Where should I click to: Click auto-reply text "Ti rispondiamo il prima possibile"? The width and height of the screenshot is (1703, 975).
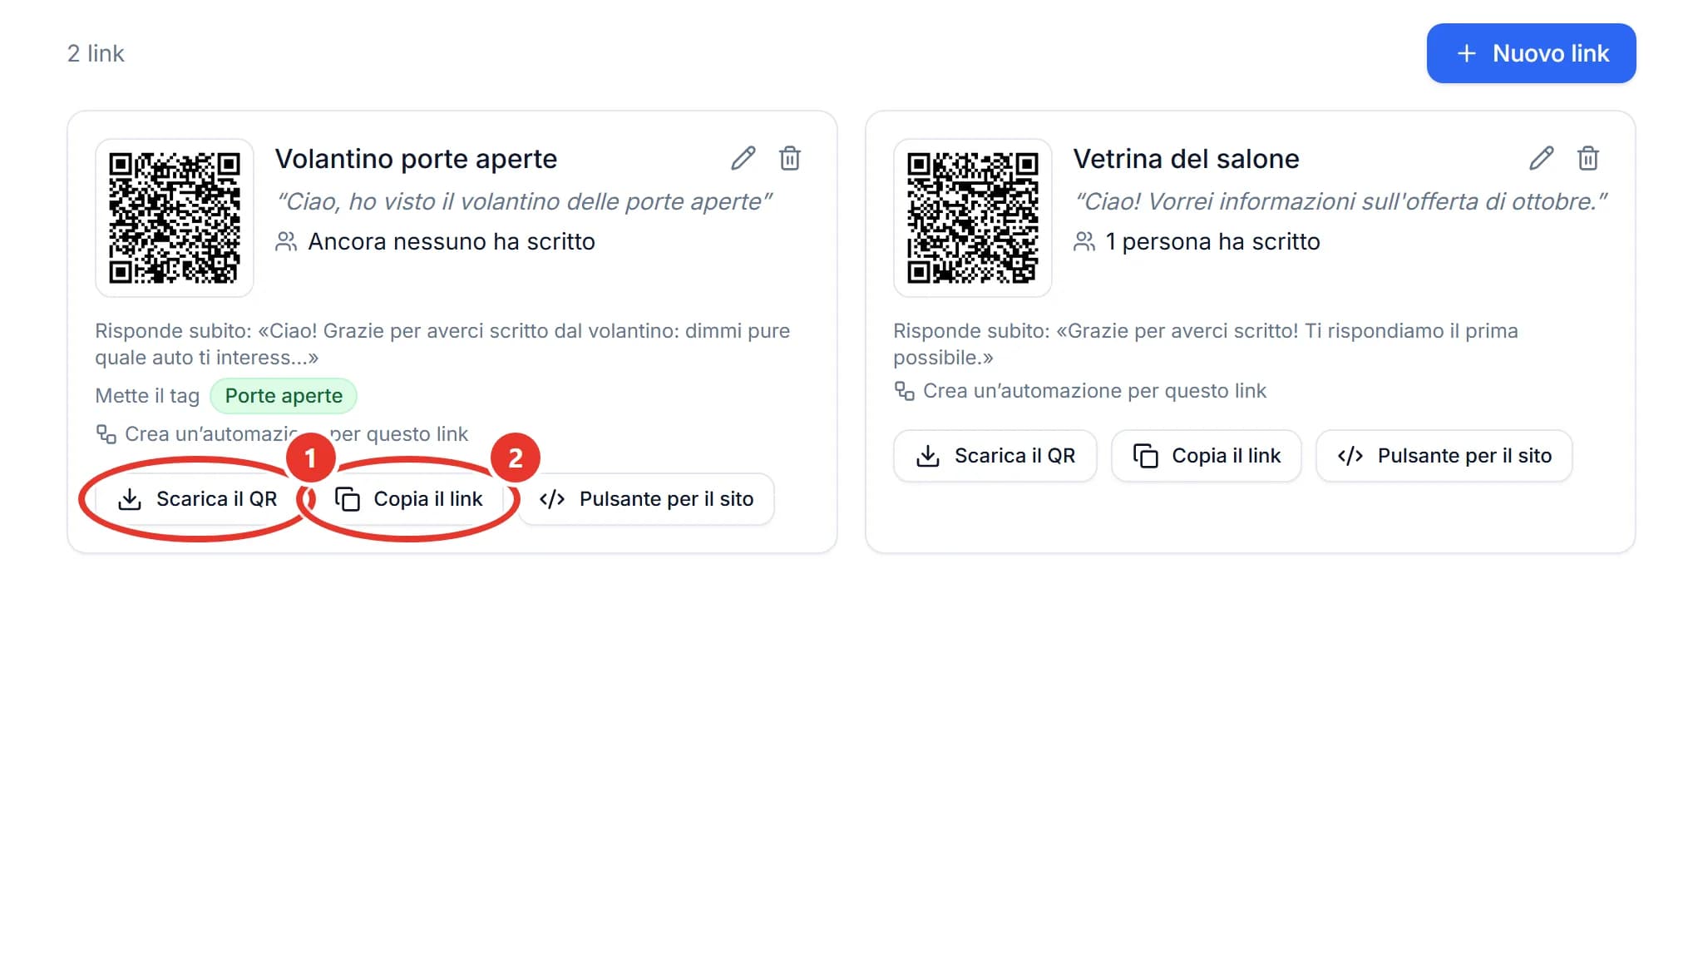pyautogui.click(x=1206, y=344)
